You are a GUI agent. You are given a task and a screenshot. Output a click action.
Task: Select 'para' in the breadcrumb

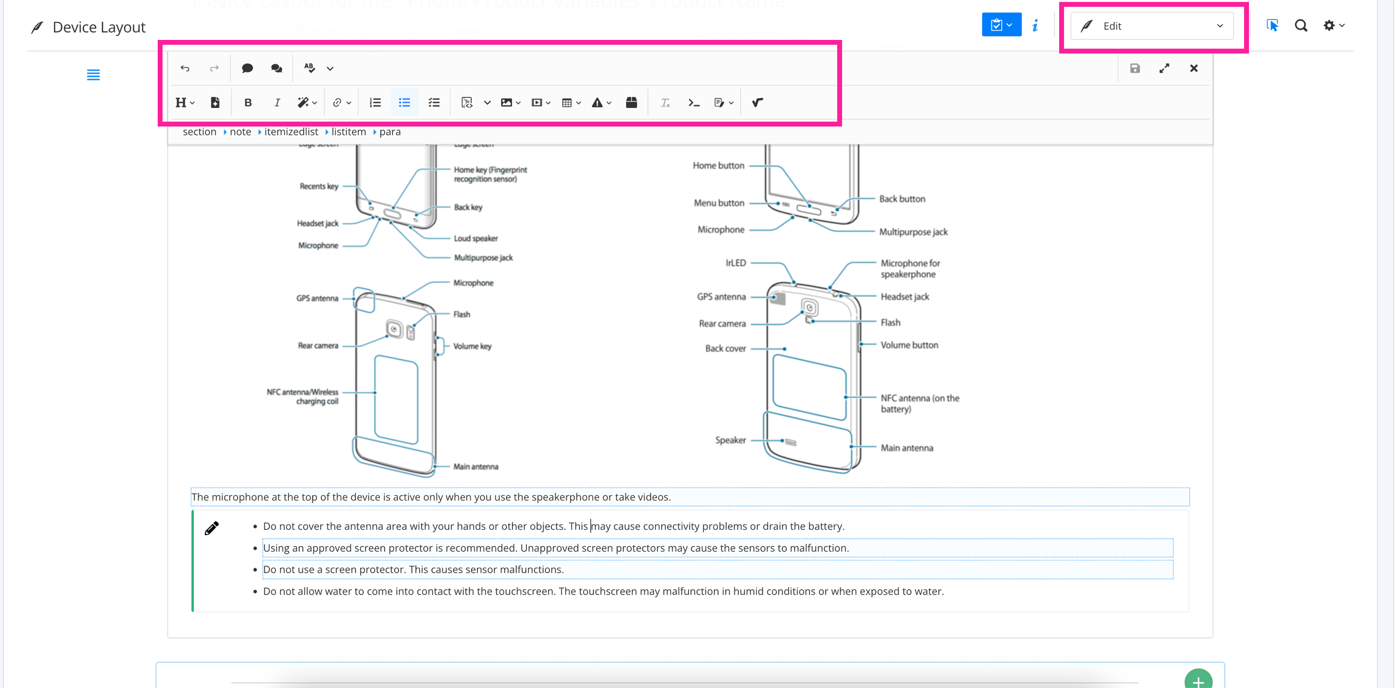click(x=389, y=131)
